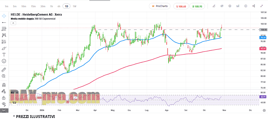Switch to 15m timeframe
The height and width of the screenshot is (119, 268).
(x=33, y=6)
